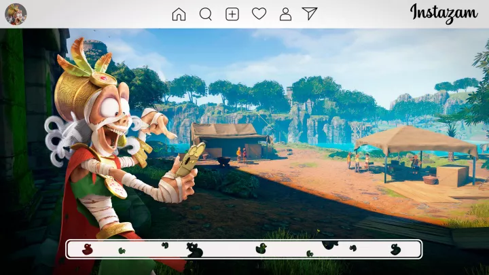
Task: Choose the rightmost black duck silhouette
Action: (395, 249)
